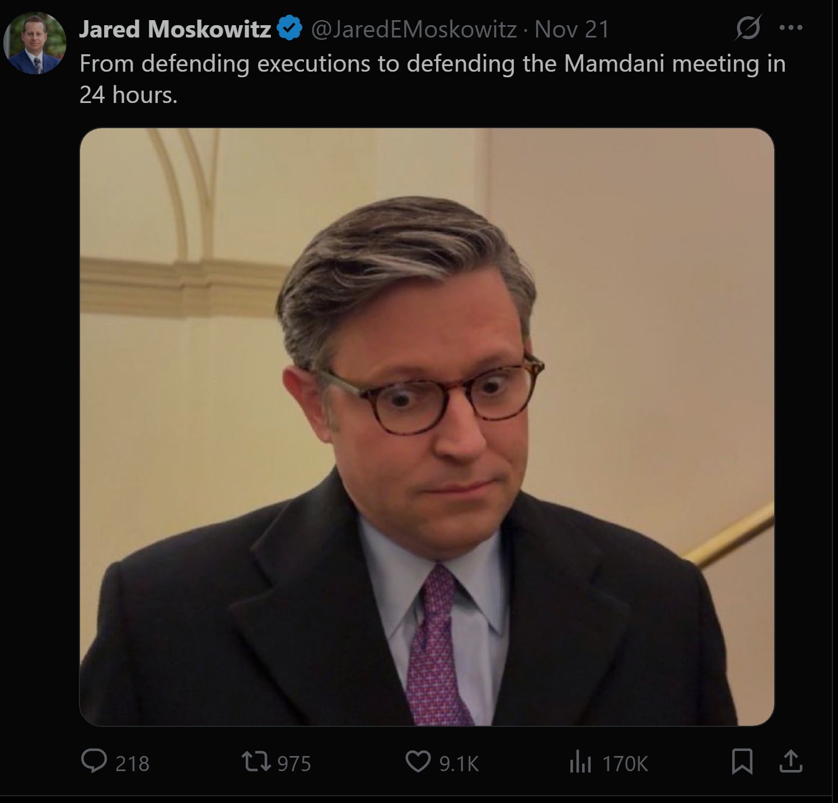Expand the attached photo of man in glasses
The height and width of the screenshot is (803, 838).
(x=427, y=426)
